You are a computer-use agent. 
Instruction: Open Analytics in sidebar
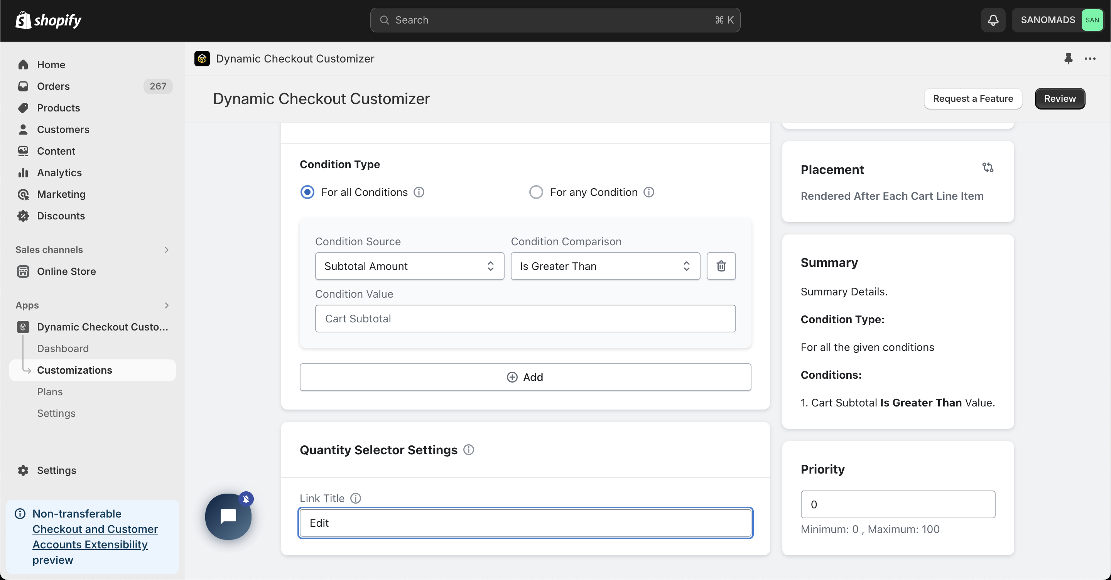pyautogui.click(x=92, y=172)
